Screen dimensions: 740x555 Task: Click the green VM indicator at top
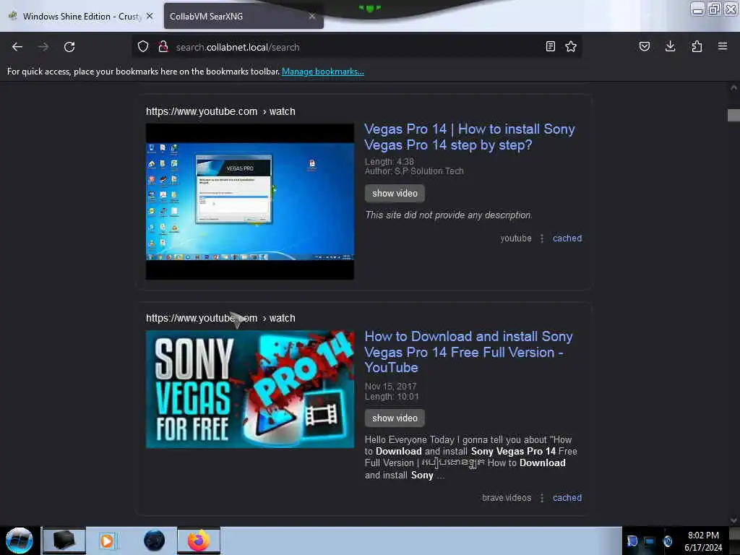click(369, 8)
